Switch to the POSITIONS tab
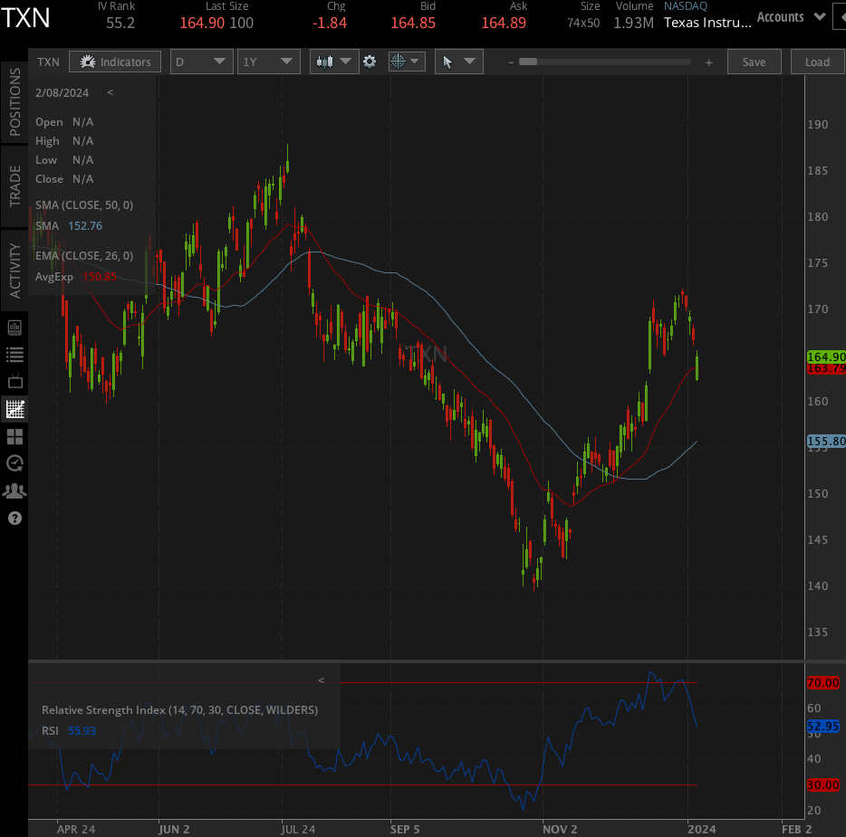Viewport: 846px width, 837px height. coord(14,98)
